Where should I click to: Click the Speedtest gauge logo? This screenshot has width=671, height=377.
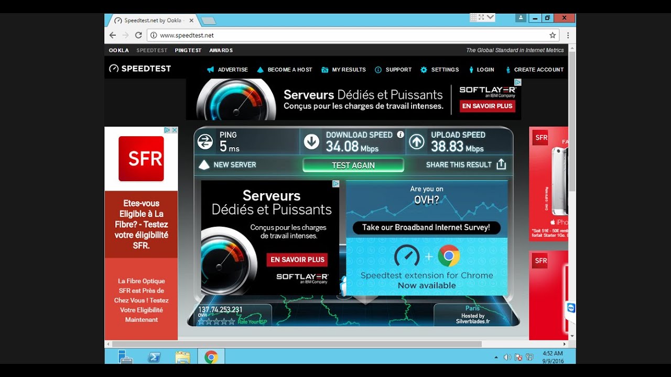[114, 69]
